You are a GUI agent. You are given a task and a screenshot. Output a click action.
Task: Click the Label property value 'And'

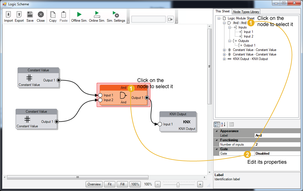(x=278, y=136)
